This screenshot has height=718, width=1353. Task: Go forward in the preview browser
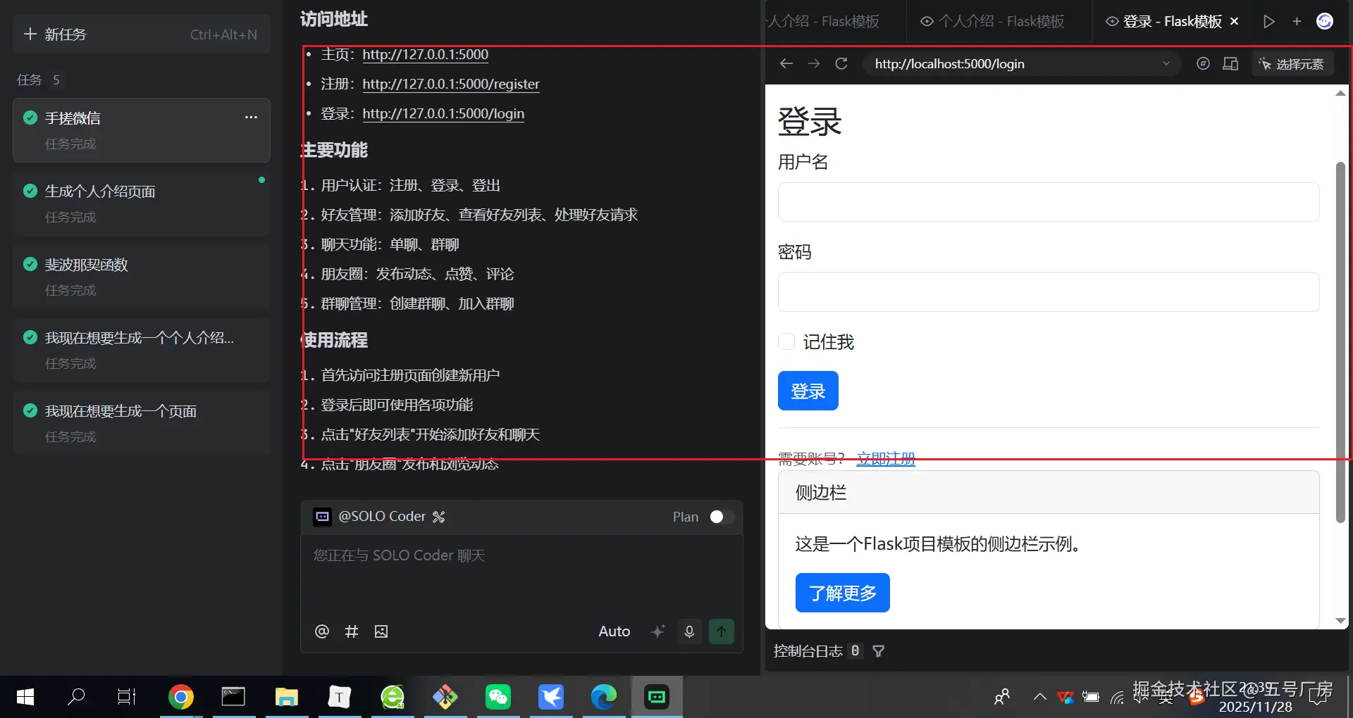[x=814, y=63]
